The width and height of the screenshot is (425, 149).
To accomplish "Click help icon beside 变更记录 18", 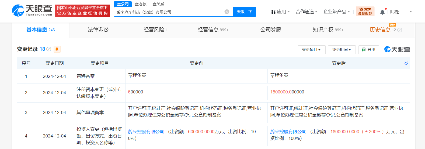I will point(49,49).
